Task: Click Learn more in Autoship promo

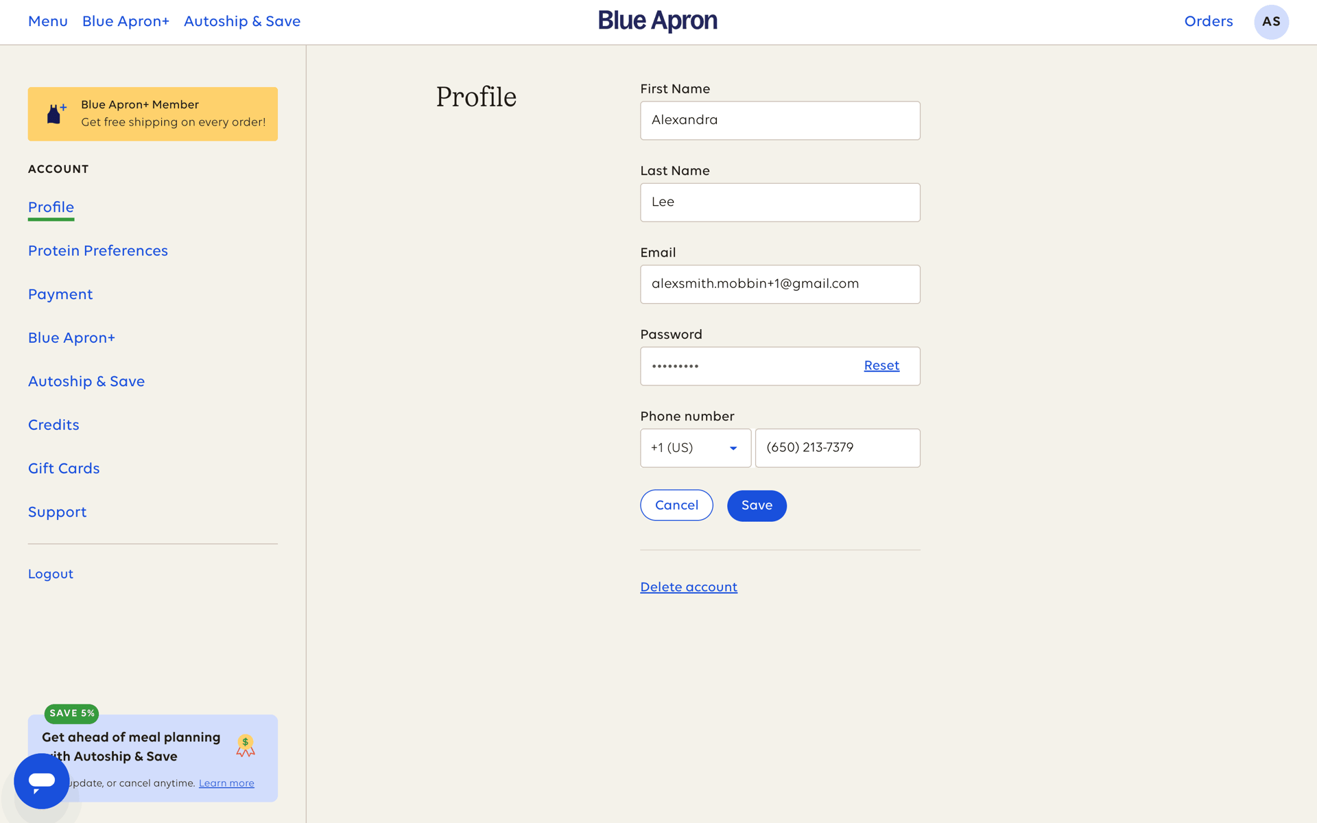Action: click(x=226, y=783)
